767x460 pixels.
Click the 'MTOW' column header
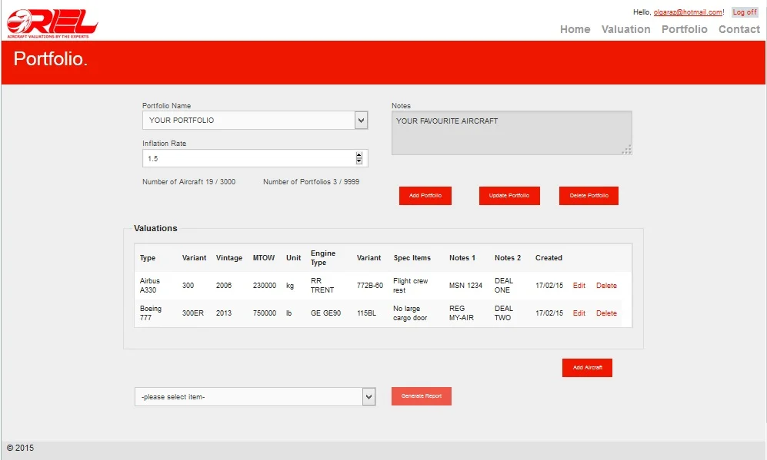[x=264, y=258]
